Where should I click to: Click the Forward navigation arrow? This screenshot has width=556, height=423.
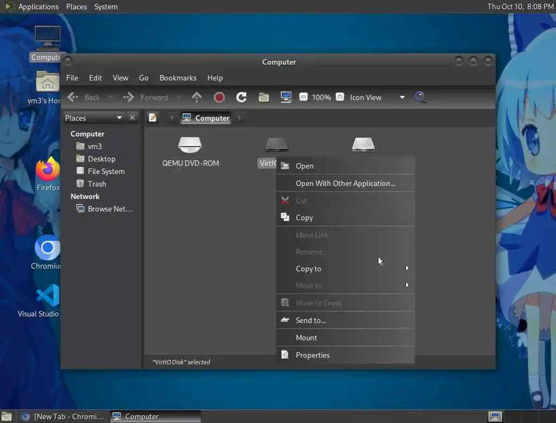tap(128, 97)
